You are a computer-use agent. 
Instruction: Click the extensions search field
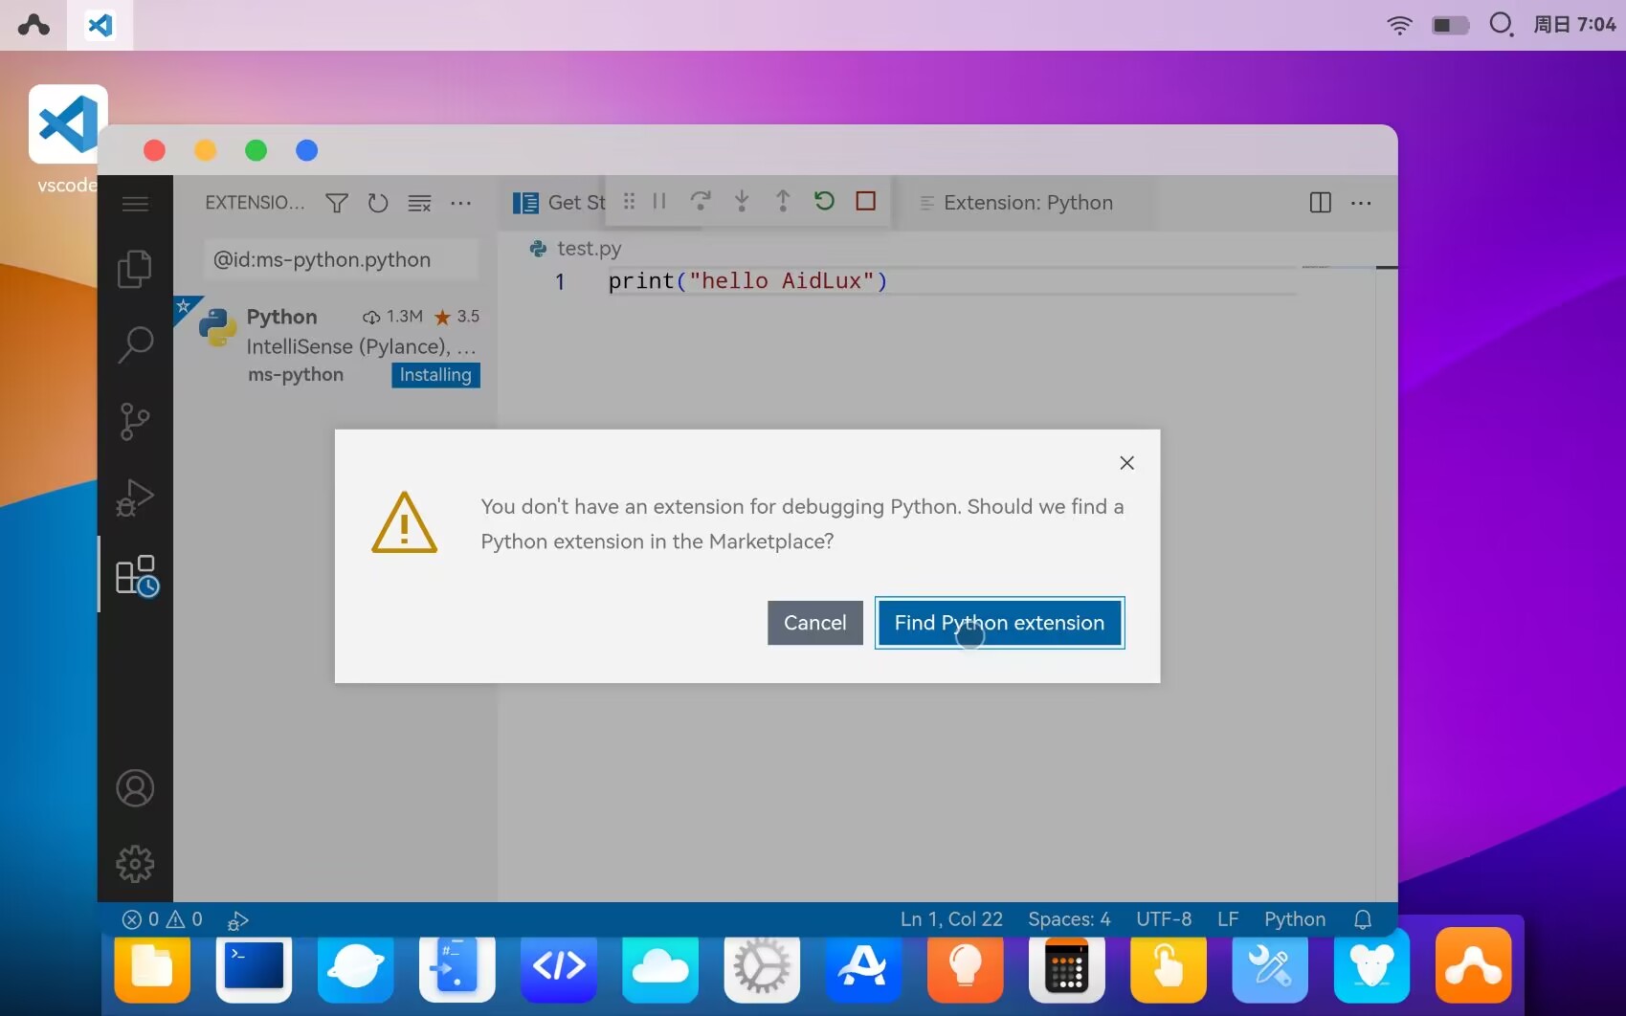click(341, 259)
